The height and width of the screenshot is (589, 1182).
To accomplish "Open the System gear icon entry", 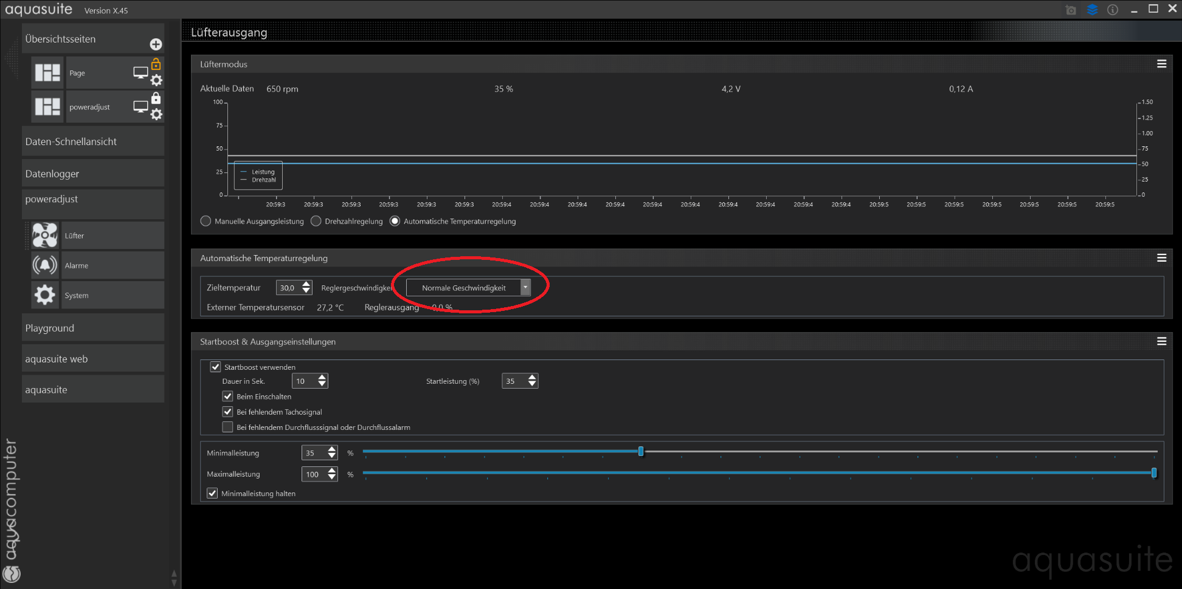I will 45,295.
